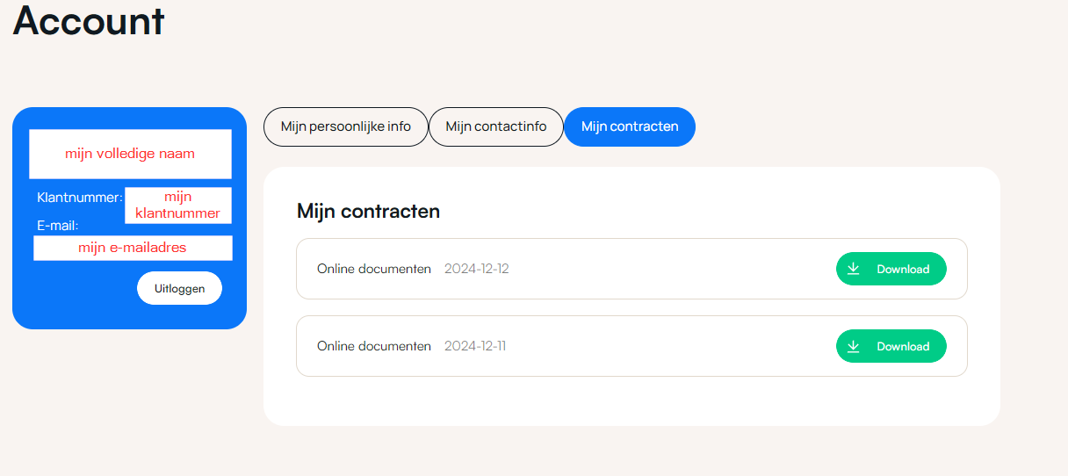This screenshot has width=1068, height=476.
Task: Select the Mijn contracten tab
Action: click(x=629, y=126)
